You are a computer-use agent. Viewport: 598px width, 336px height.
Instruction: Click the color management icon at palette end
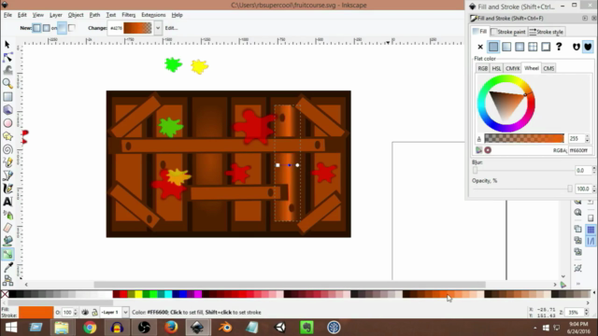tap(563, 285)
